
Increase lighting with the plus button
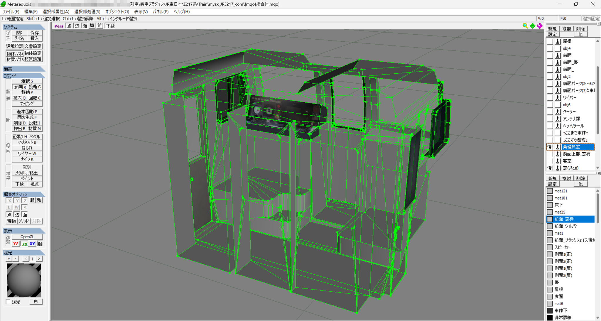(x=9, y=259)
